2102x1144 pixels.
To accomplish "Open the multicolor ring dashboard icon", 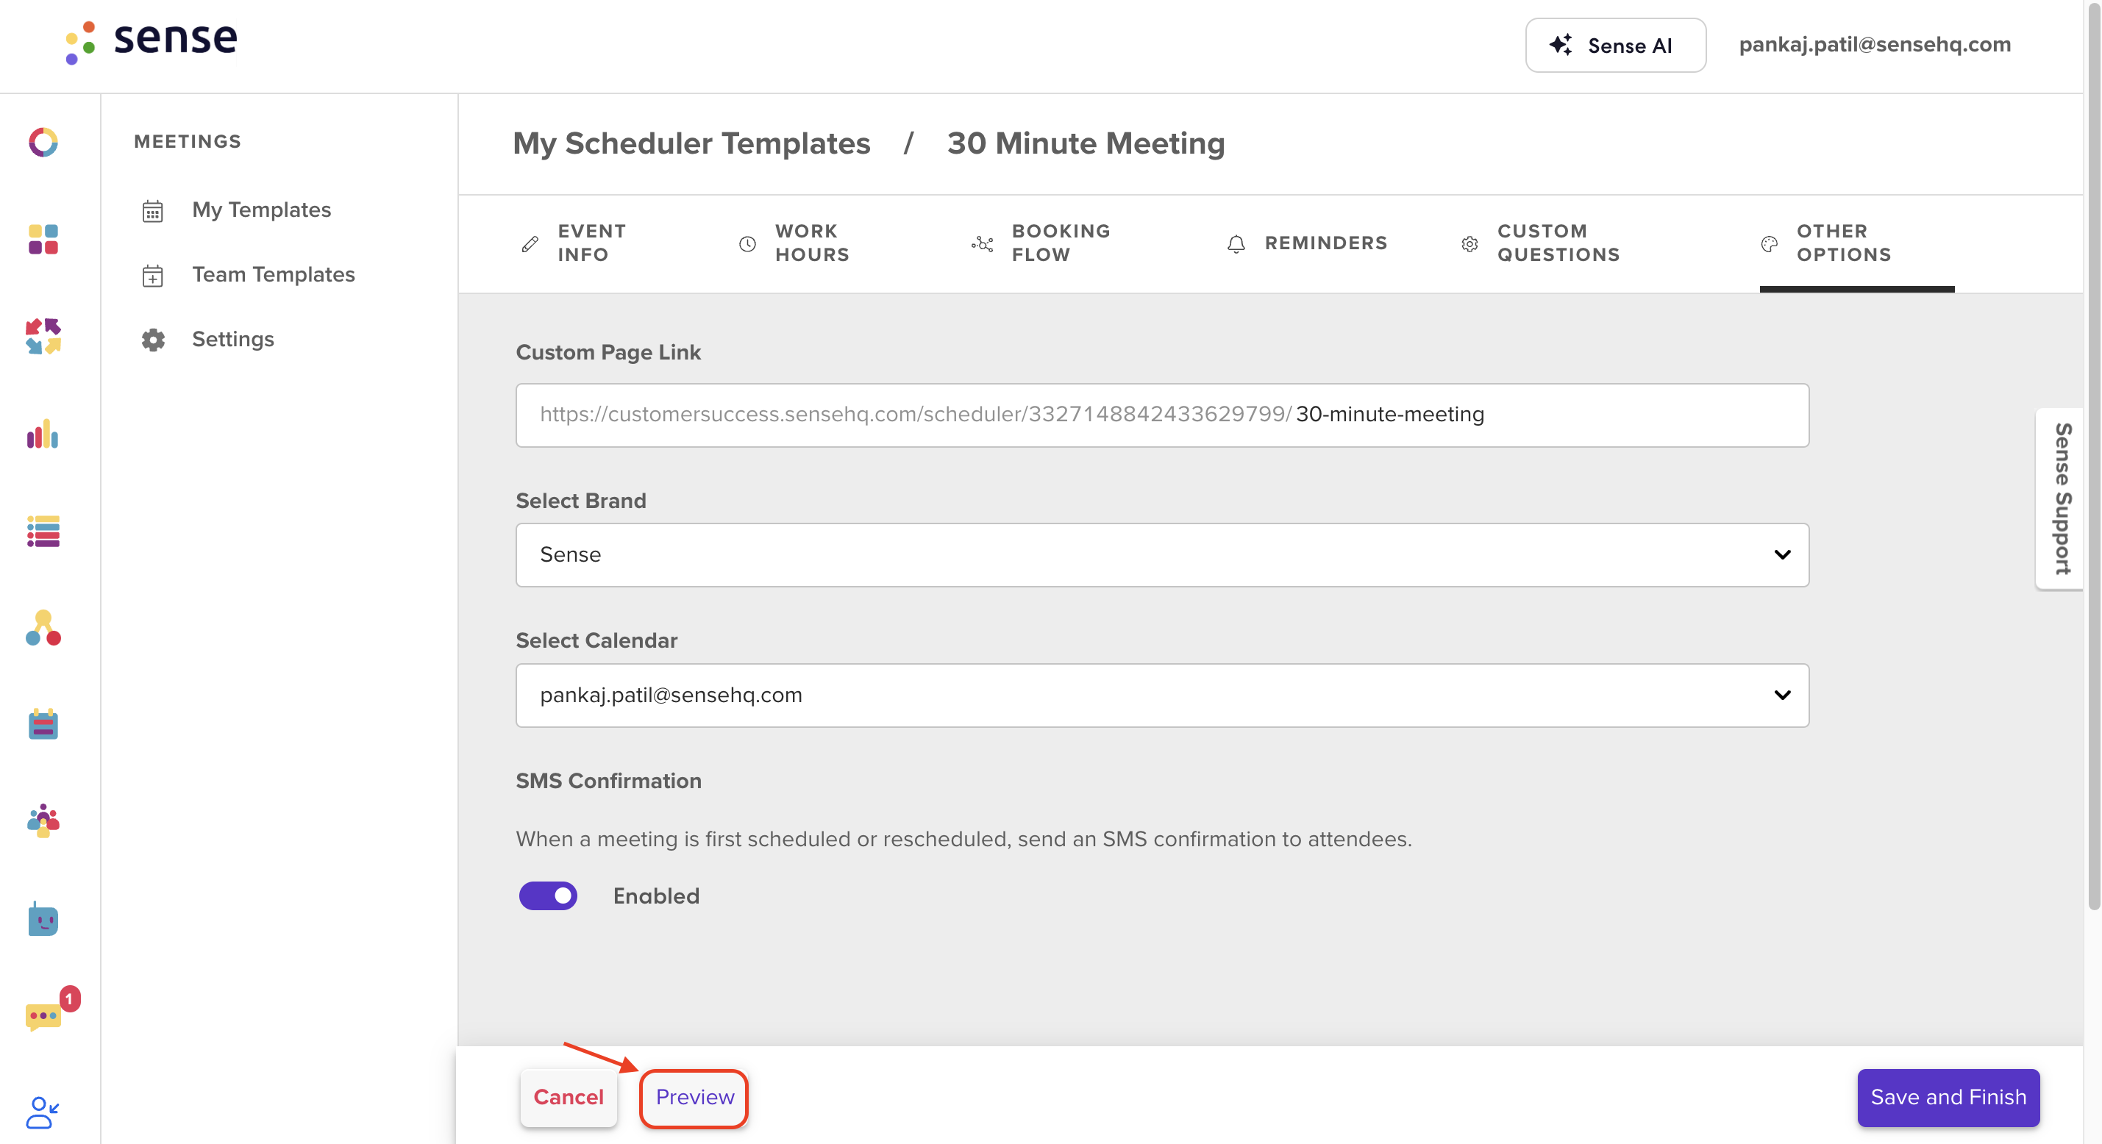I will tap(43, 142).
